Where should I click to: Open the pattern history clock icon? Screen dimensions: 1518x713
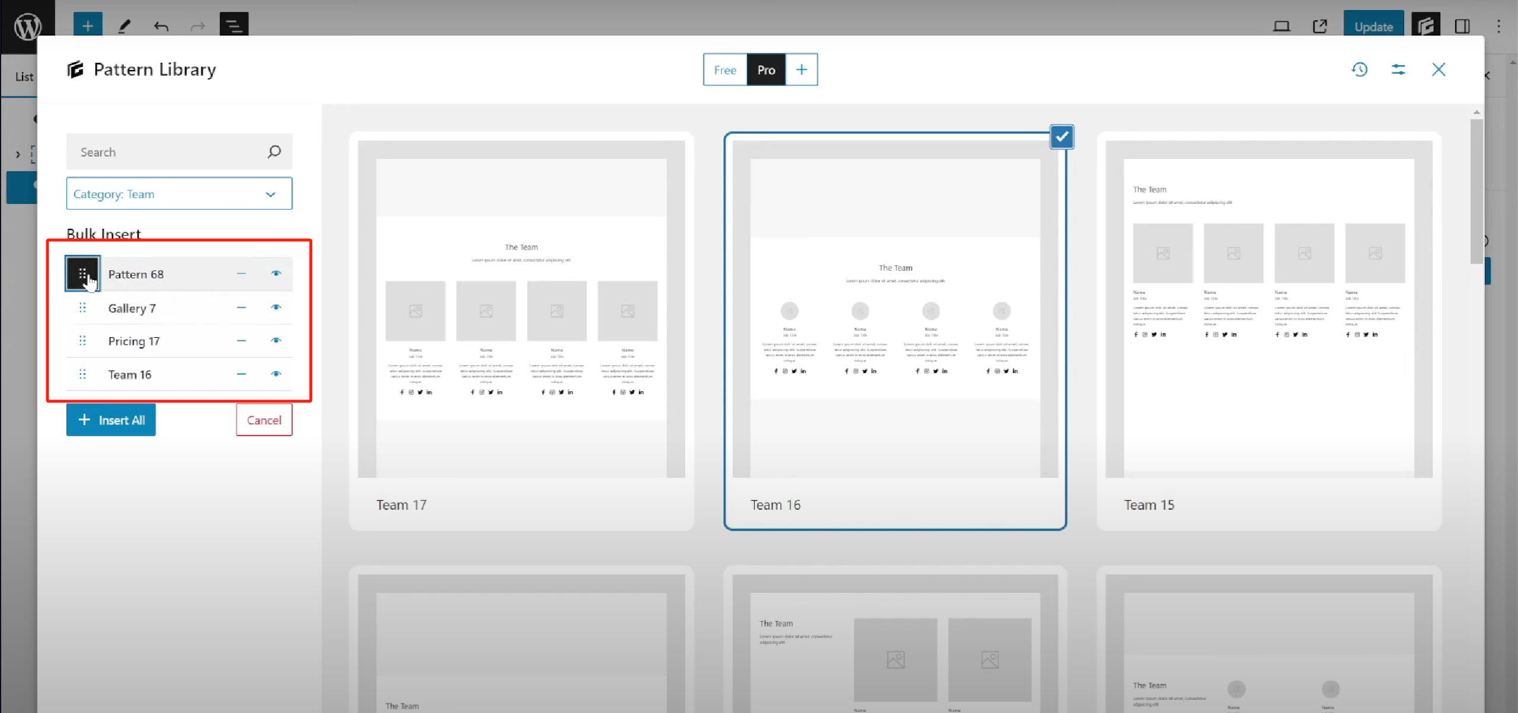1360,69
